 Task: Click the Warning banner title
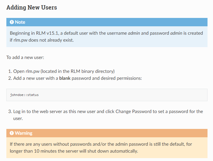click(24, 133)
